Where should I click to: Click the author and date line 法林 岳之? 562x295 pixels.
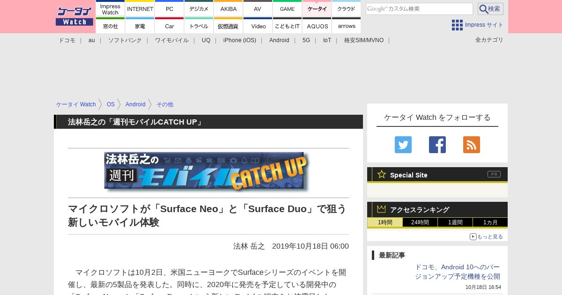291,246
